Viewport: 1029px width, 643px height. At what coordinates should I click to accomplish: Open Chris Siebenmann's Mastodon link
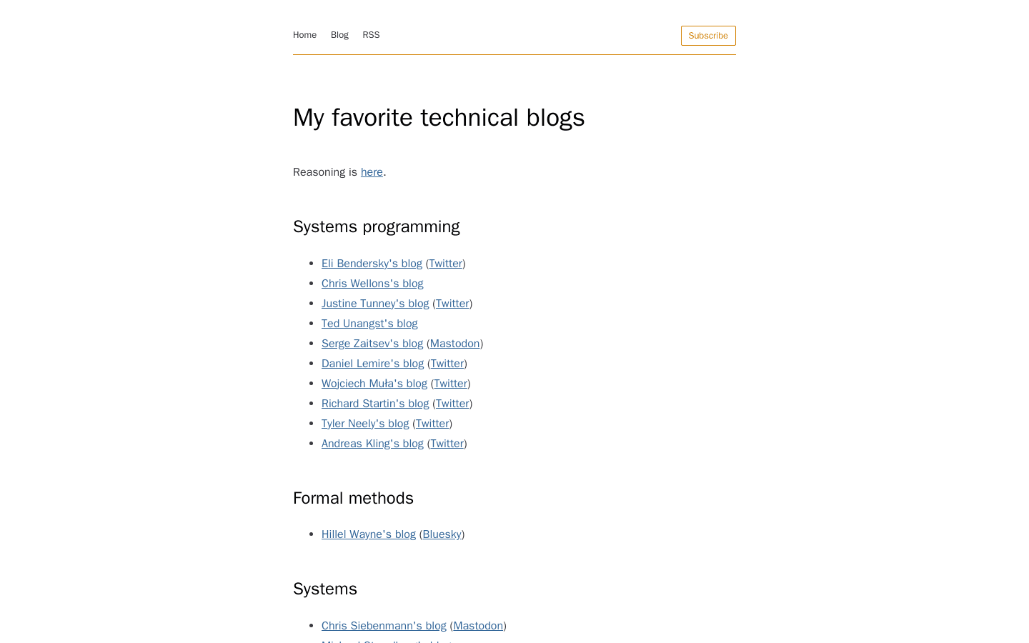(x=478, y=626)
